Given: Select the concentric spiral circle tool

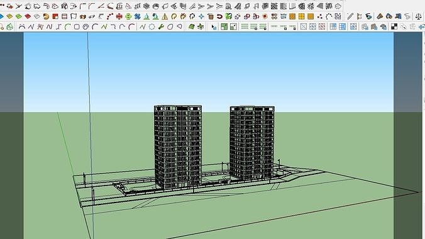Looking at the screenshot, I should pos(86,26).
